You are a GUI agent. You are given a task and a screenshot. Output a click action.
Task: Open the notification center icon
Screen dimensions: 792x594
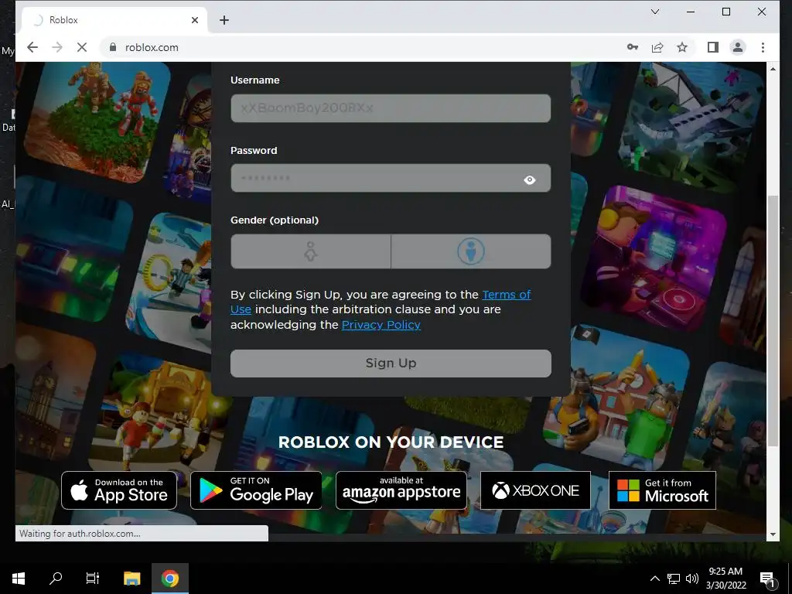tap(767, 579)
